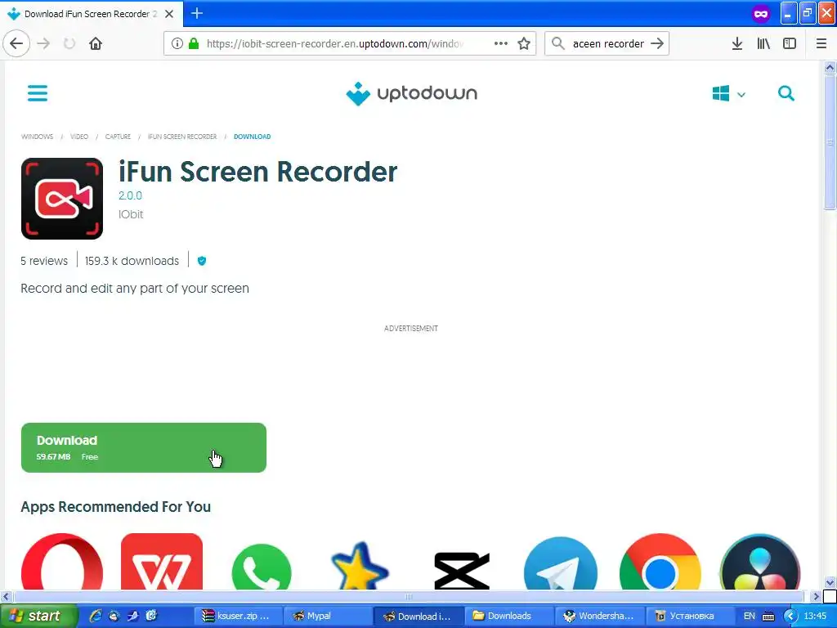This screenshot has height=628, width=837.
Task: Open the Telegram recommended app
Action: [561, 563]
